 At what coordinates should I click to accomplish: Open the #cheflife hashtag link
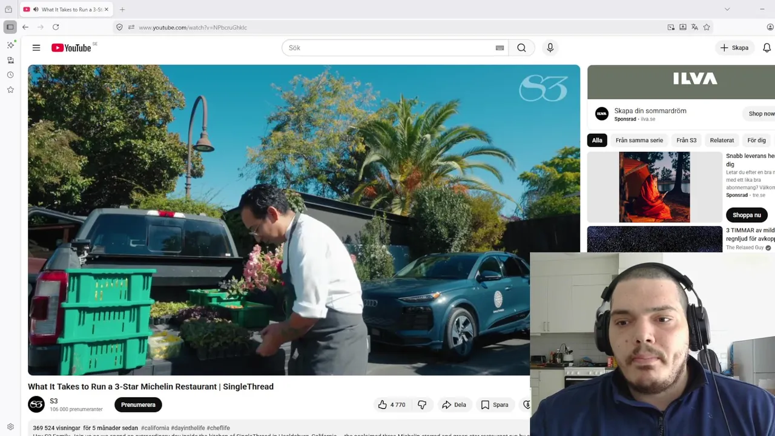pyautogui.click(x=219, y=428)
